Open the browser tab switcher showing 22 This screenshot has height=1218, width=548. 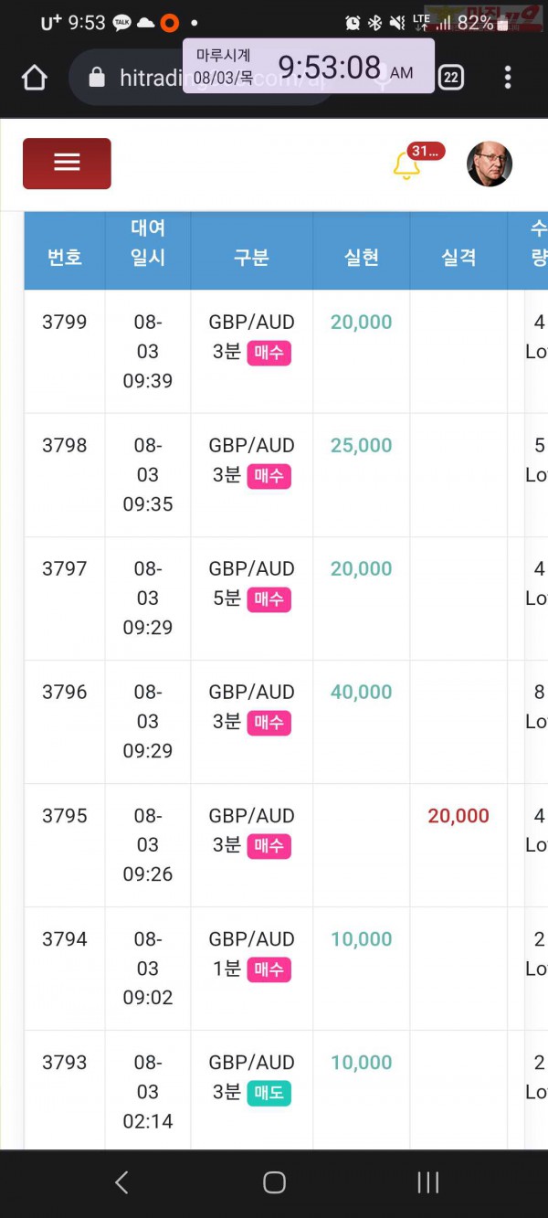tap(450, 78)
